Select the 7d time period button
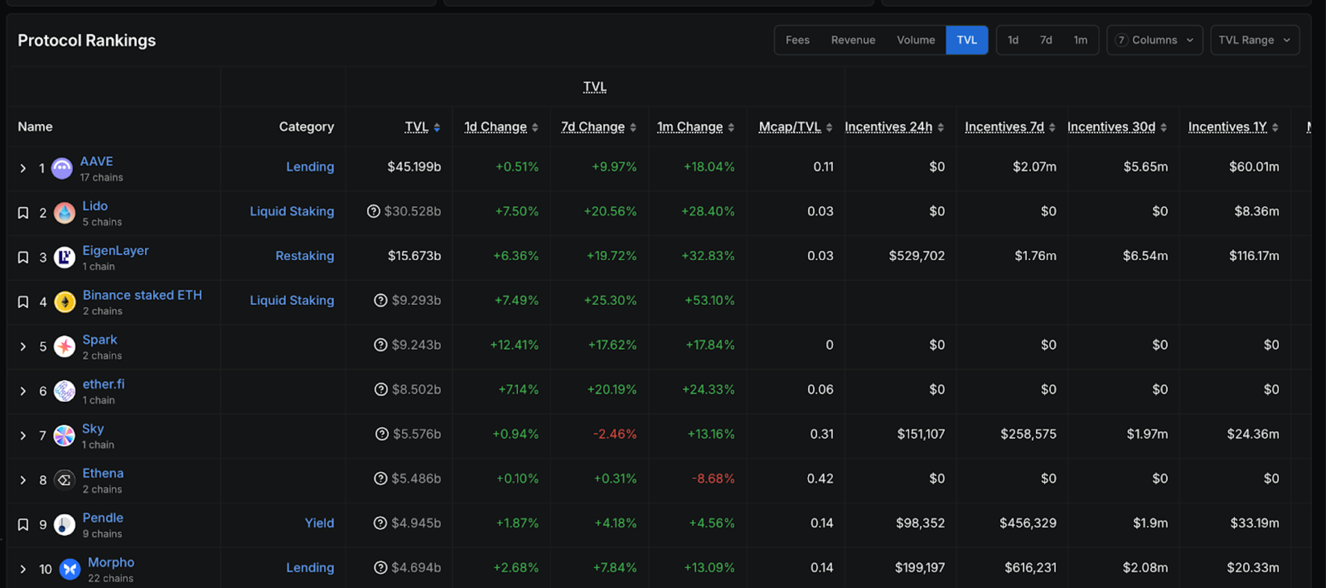The height and width of the screenshot is (588, 1326). pos(1046,40)
